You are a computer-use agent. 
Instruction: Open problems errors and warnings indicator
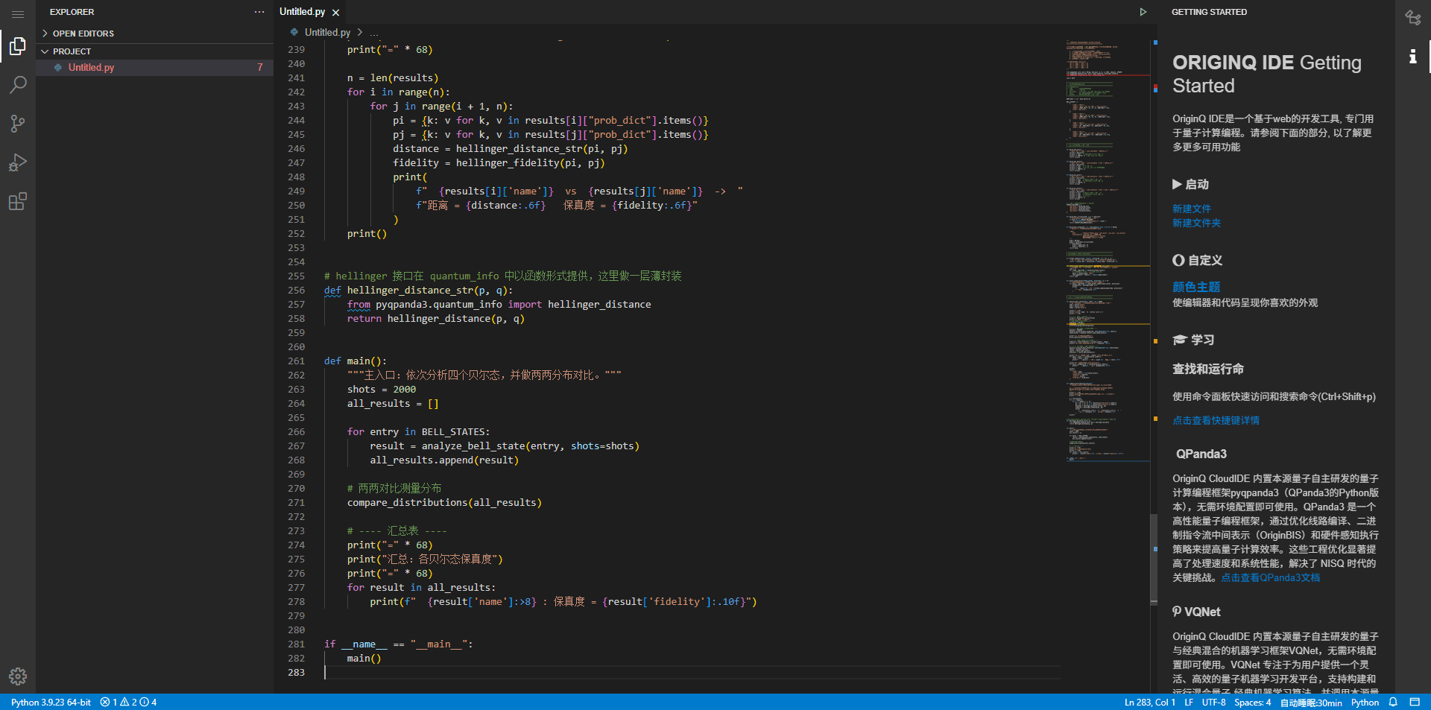128,703
